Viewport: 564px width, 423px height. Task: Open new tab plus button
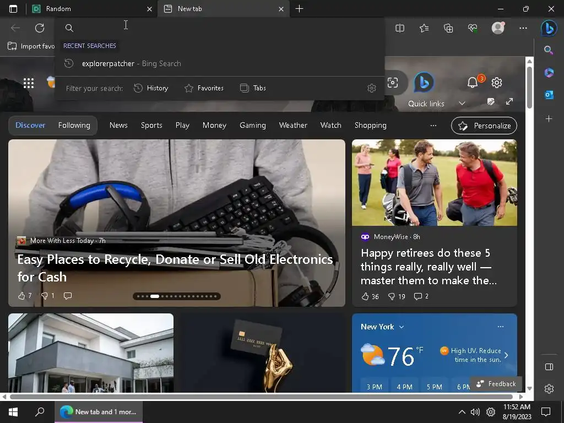[299, 9]
